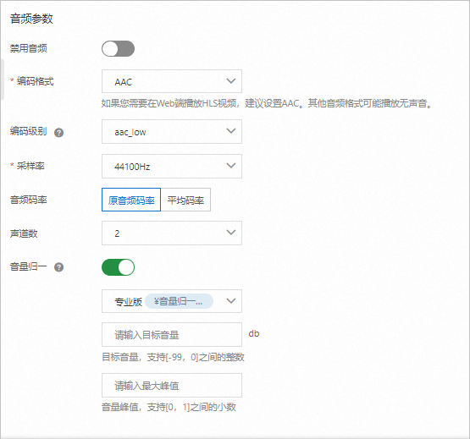
Task: Click help icon next to 音量归一
Action: (58, 267)
